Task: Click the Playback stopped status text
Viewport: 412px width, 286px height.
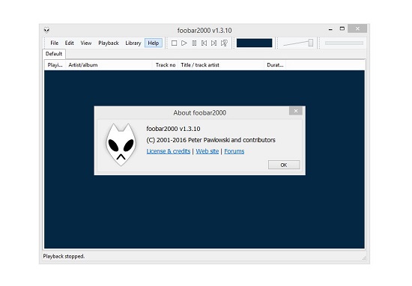Action: pos(64,256)
